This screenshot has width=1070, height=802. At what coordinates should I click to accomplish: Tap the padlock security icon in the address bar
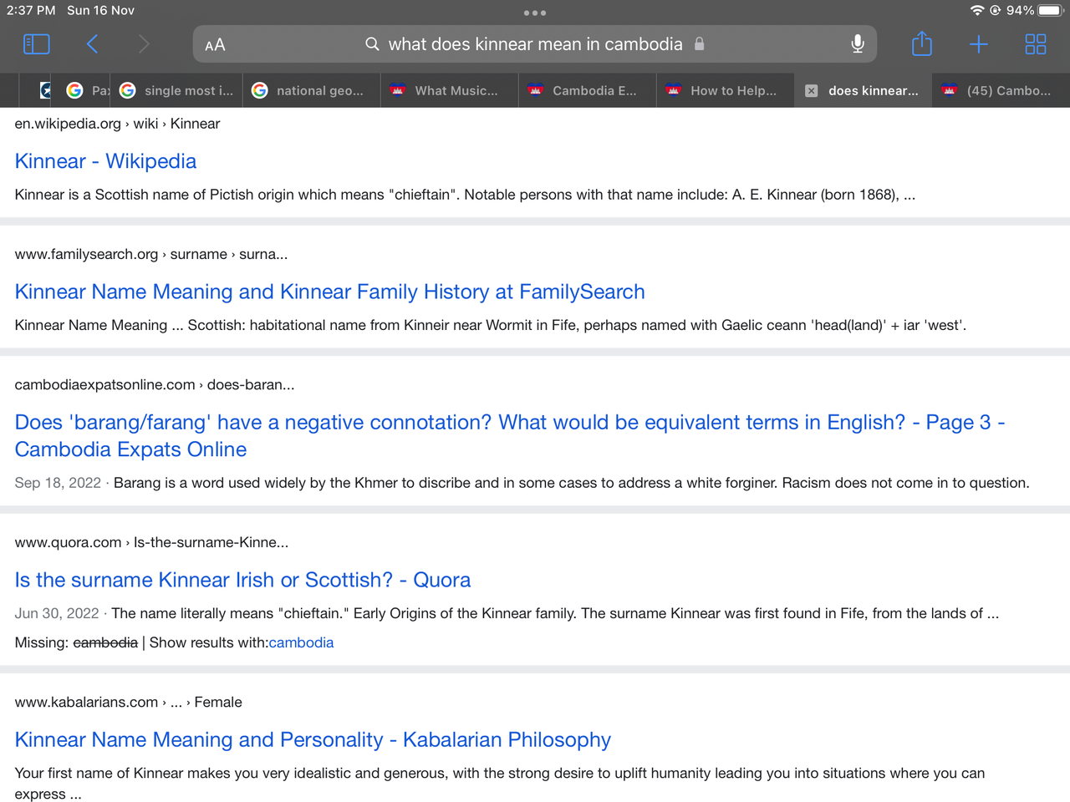coord(699,43)
